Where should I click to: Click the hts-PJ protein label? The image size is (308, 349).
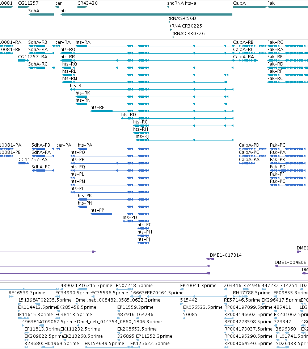(x=144, y=239)
